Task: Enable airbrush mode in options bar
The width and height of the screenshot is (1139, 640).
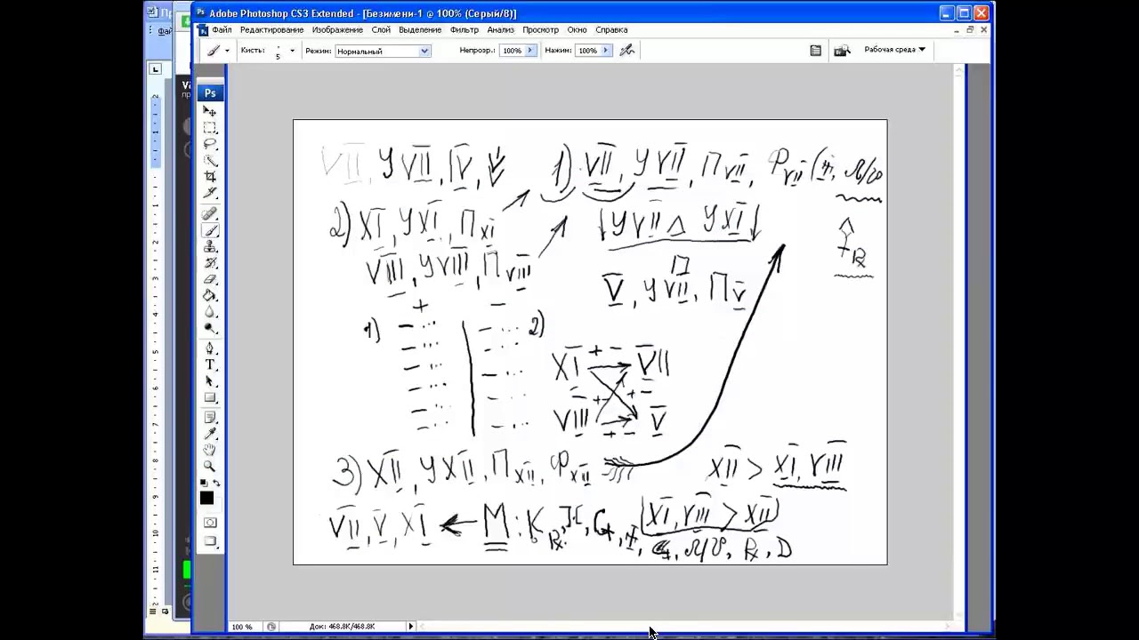Action: (x=627, y=51)
